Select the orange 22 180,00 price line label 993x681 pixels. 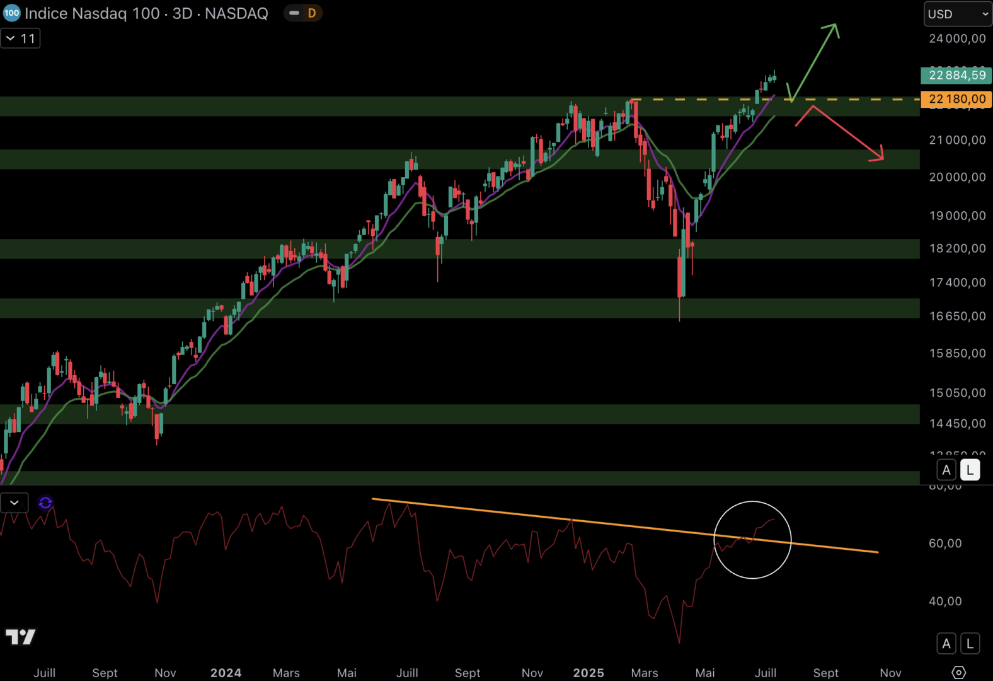[956, 99]
